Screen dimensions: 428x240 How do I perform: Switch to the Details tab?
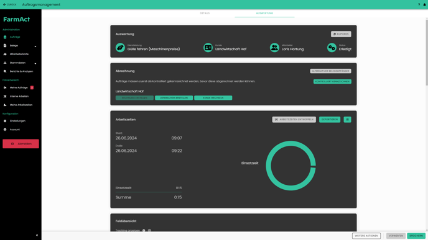tap(205, 13)
